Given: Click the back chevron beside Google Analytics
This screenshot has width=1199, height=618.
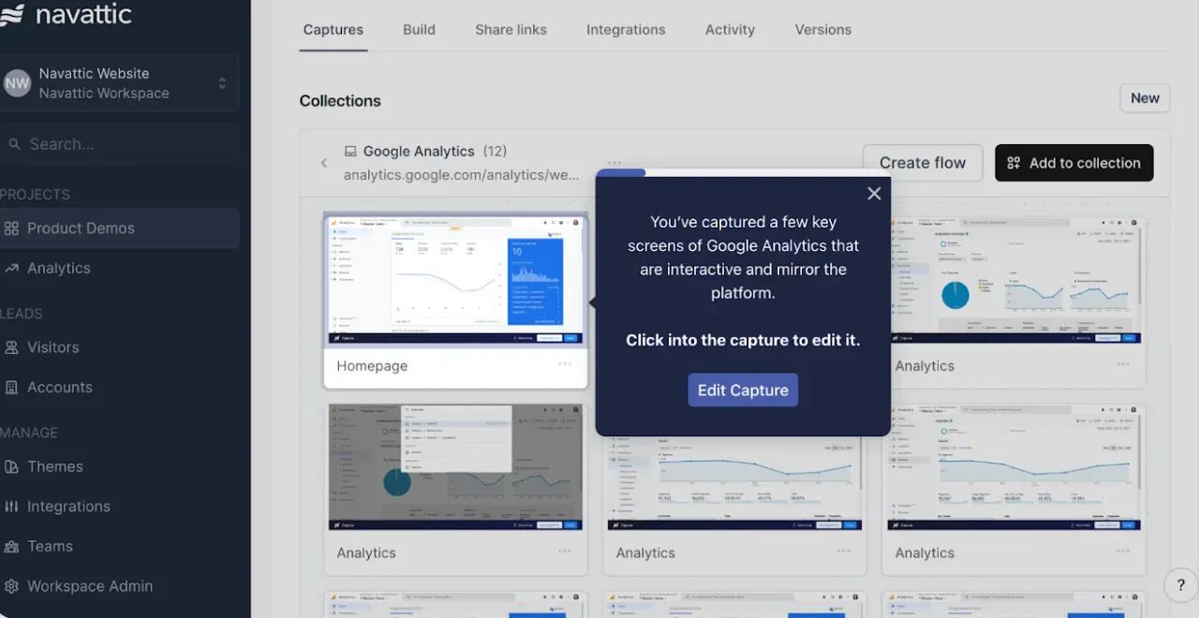Looking at the screenshot, I should [x=324, y=163].
